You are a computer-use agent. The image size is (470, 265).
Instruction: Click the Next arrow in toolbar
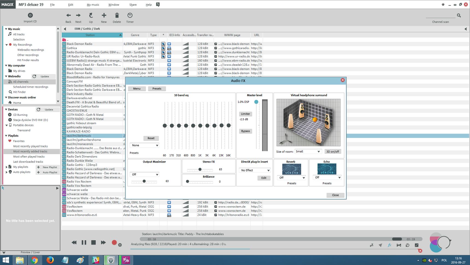(x=78, y=15)
